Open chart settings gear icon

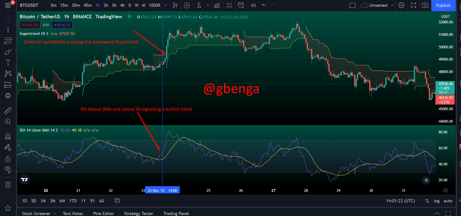pyautogui.click(x=402, y=5)
